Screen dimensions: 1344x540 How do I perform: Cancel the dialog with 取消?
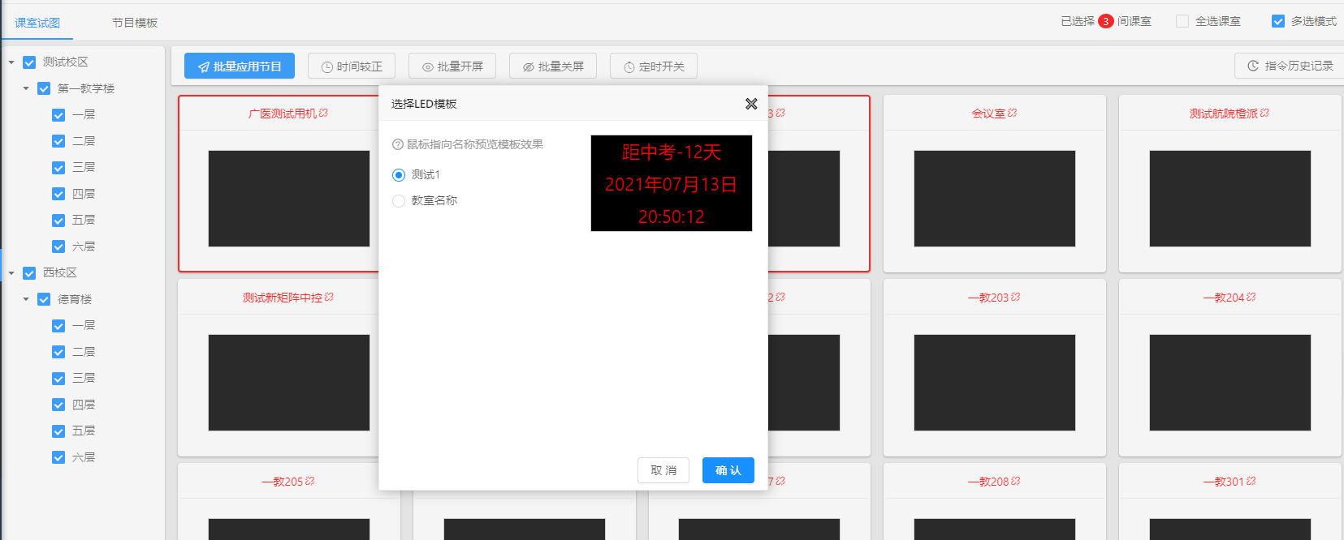tap(663, 470)
